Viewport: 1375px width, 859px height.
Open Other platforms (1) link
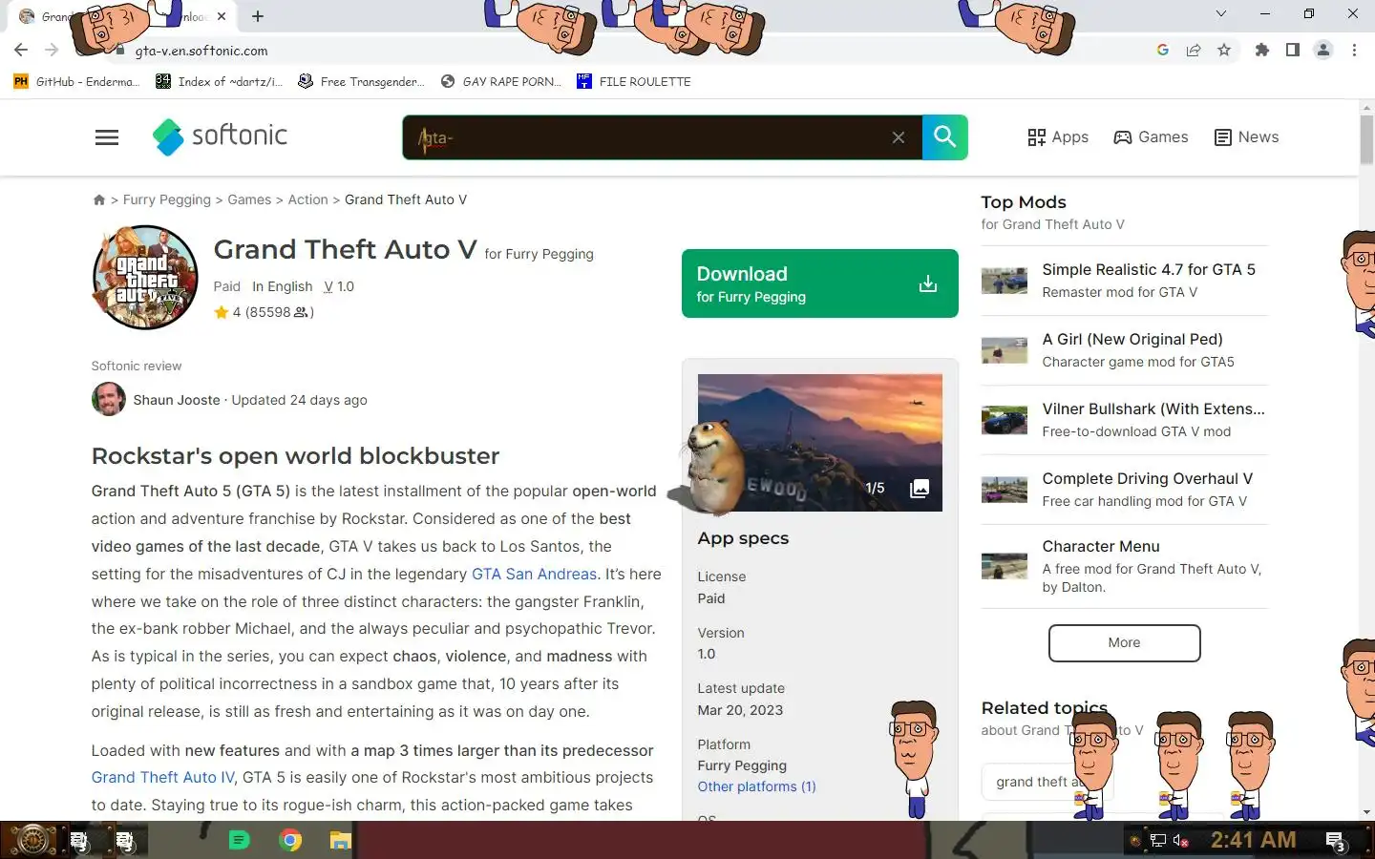(x=756, y=786)
